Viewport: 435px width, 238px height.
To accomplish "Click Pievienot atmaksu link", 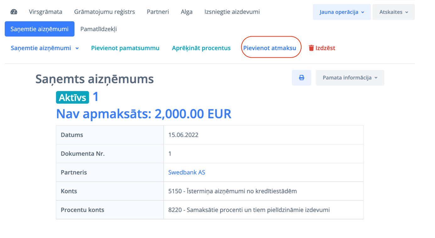I will pos(270,48).
